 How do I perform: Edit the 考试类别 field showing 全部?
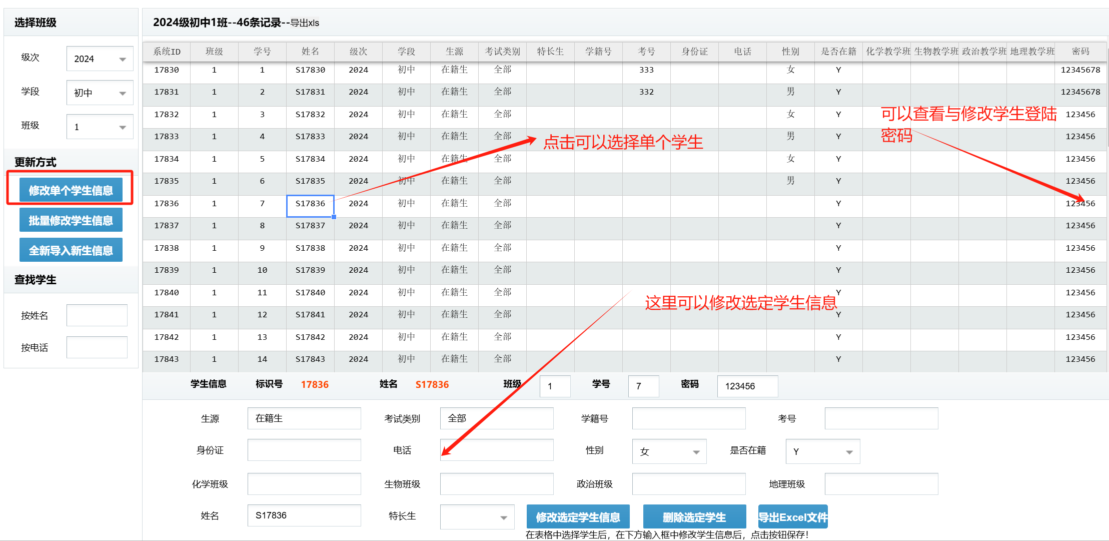497,418
